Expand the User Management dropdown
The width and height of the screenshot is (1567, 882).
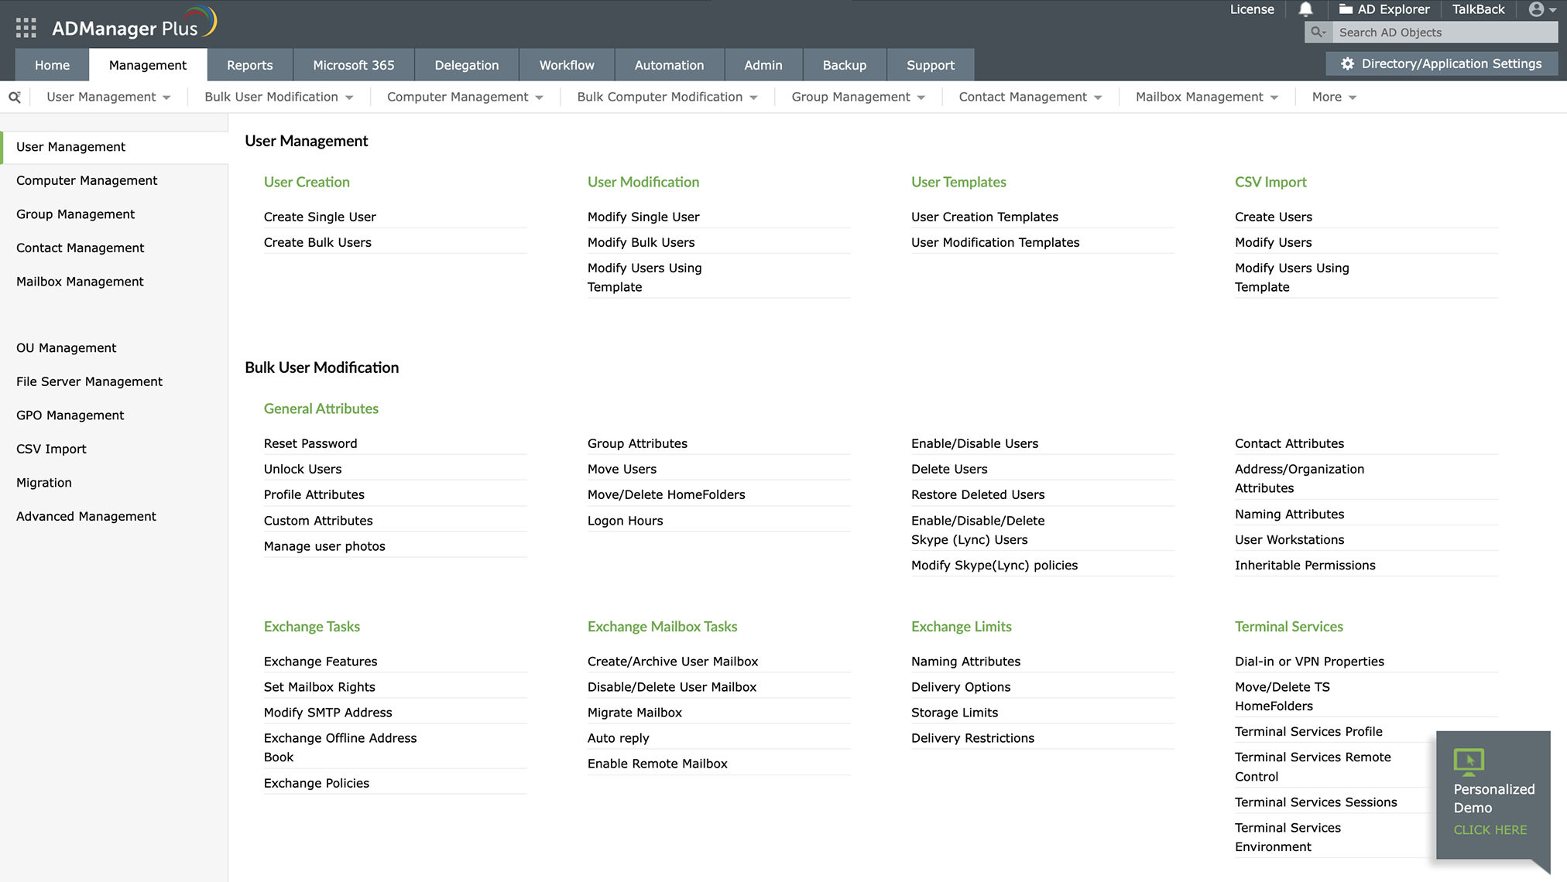[108, 97]
